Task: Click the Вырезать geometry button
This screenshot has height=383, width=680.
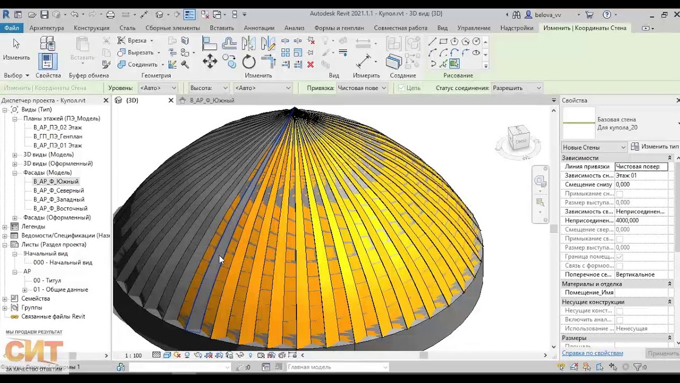Action: [139, 52]
